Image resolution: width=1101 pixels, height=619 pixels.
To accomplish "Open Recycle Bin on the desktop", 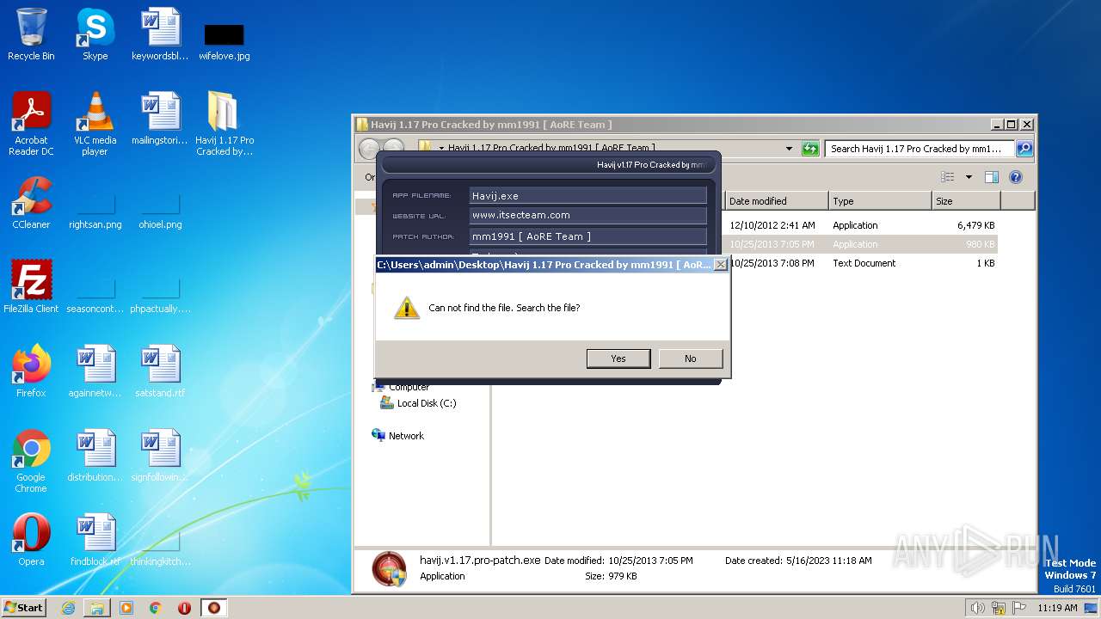I will [31, 34].
